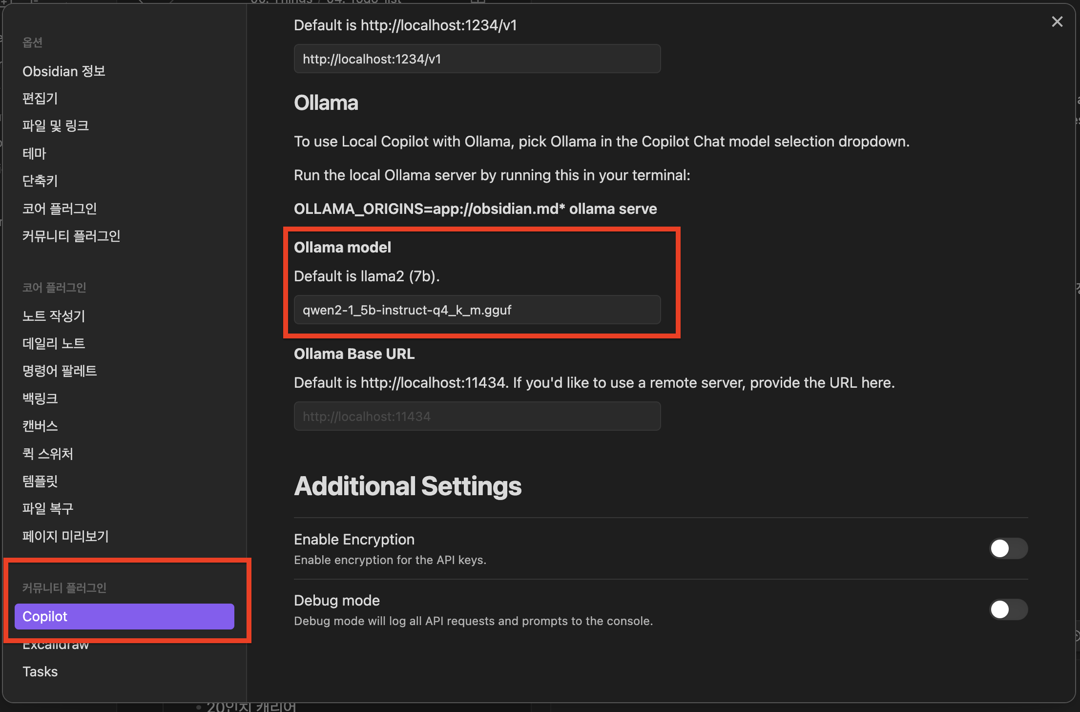Click the localhost:1234/v1 URL input field

[x=477, y=59]
